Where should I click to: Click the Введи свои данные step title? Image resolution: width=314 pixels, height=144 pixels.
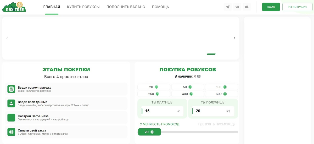tap(32, 102)
